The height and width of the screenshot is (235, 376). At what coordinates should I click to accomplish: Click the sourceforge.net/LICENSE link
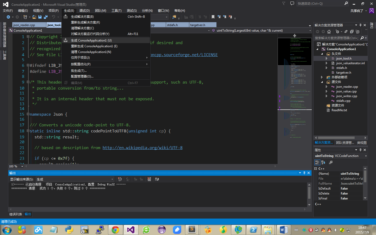point(184,55)
